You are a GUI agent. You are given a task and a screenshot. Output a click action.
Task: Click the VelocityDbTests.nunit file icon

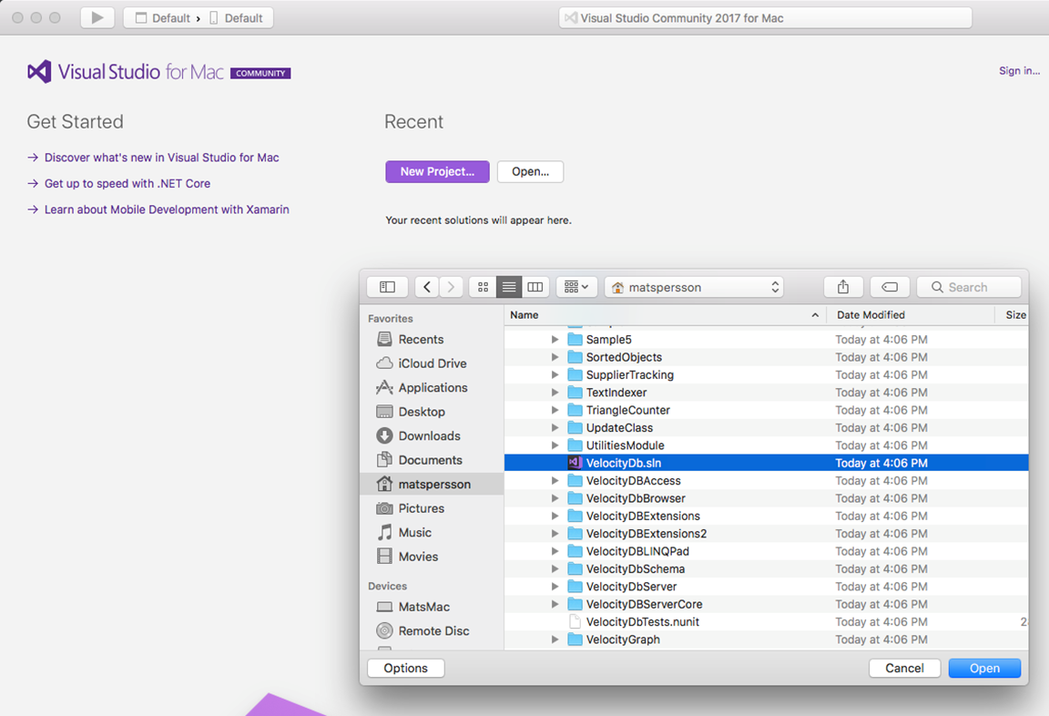coord(574,621)
